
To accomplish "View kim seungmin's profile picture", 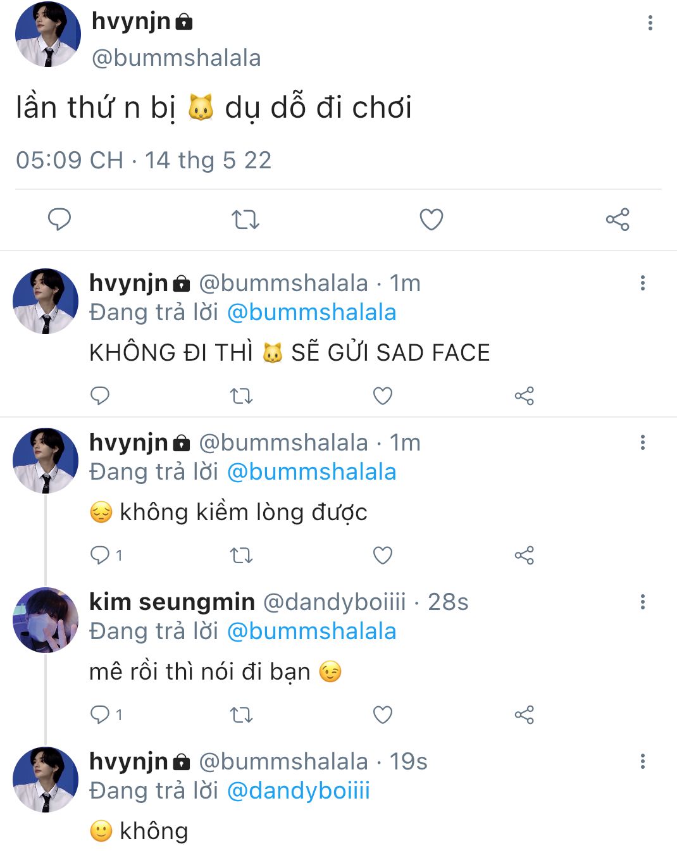I will coord(46,620).
